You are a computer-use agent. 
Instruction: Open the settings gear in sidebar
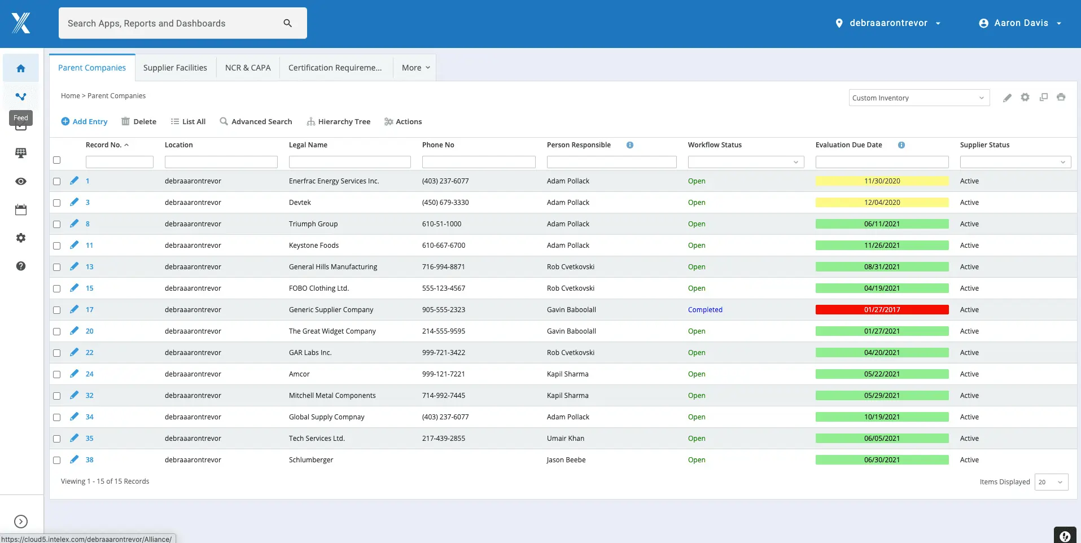click(x=21, y=238)
